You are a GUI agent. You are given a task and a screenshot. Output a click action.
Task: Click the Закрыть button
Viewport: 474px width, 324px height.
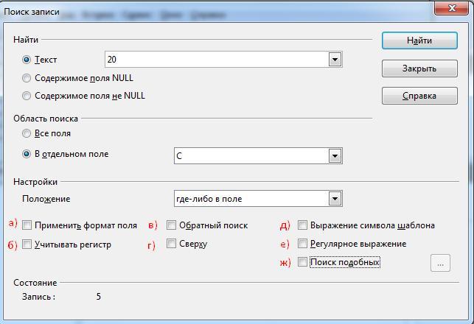tap(419, 68)
